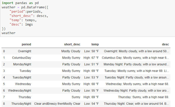Click the closing '})' code line

(4, 29)
